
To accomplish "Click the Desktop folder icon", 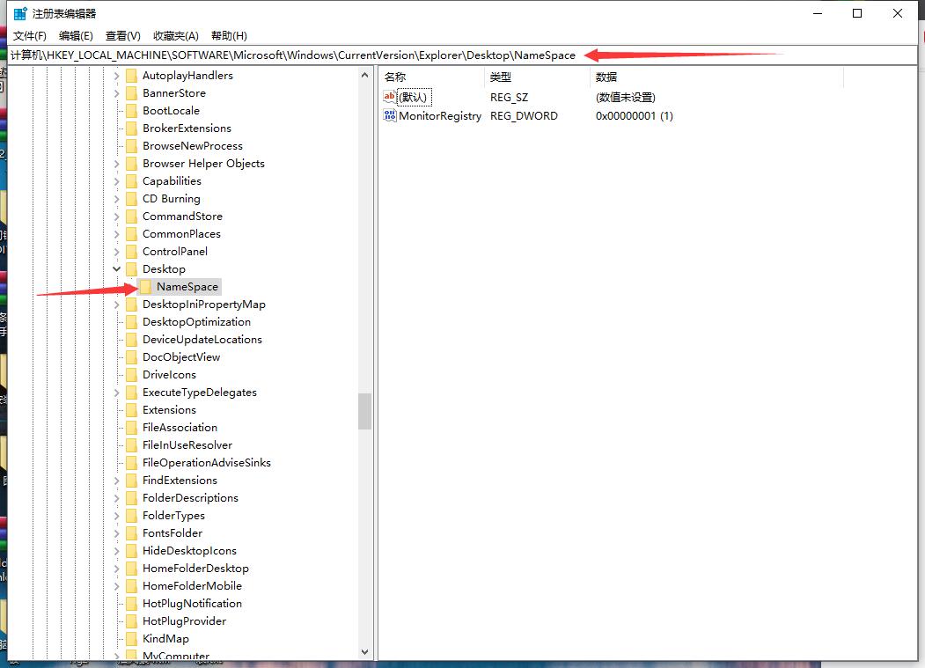I will (131, 269).
